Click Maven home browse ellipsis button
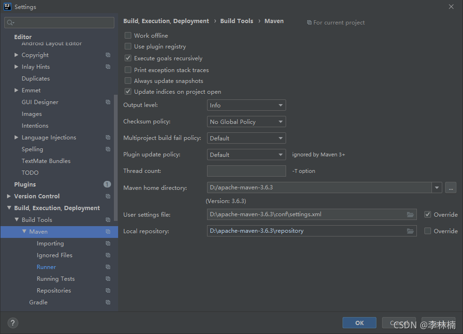The width and height of the screenshot is (463, 334). pos(451,187)
